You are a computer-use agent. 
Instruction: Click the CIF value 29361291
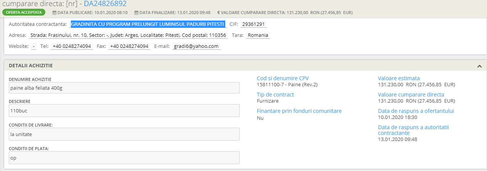click(x=254, y=24)
